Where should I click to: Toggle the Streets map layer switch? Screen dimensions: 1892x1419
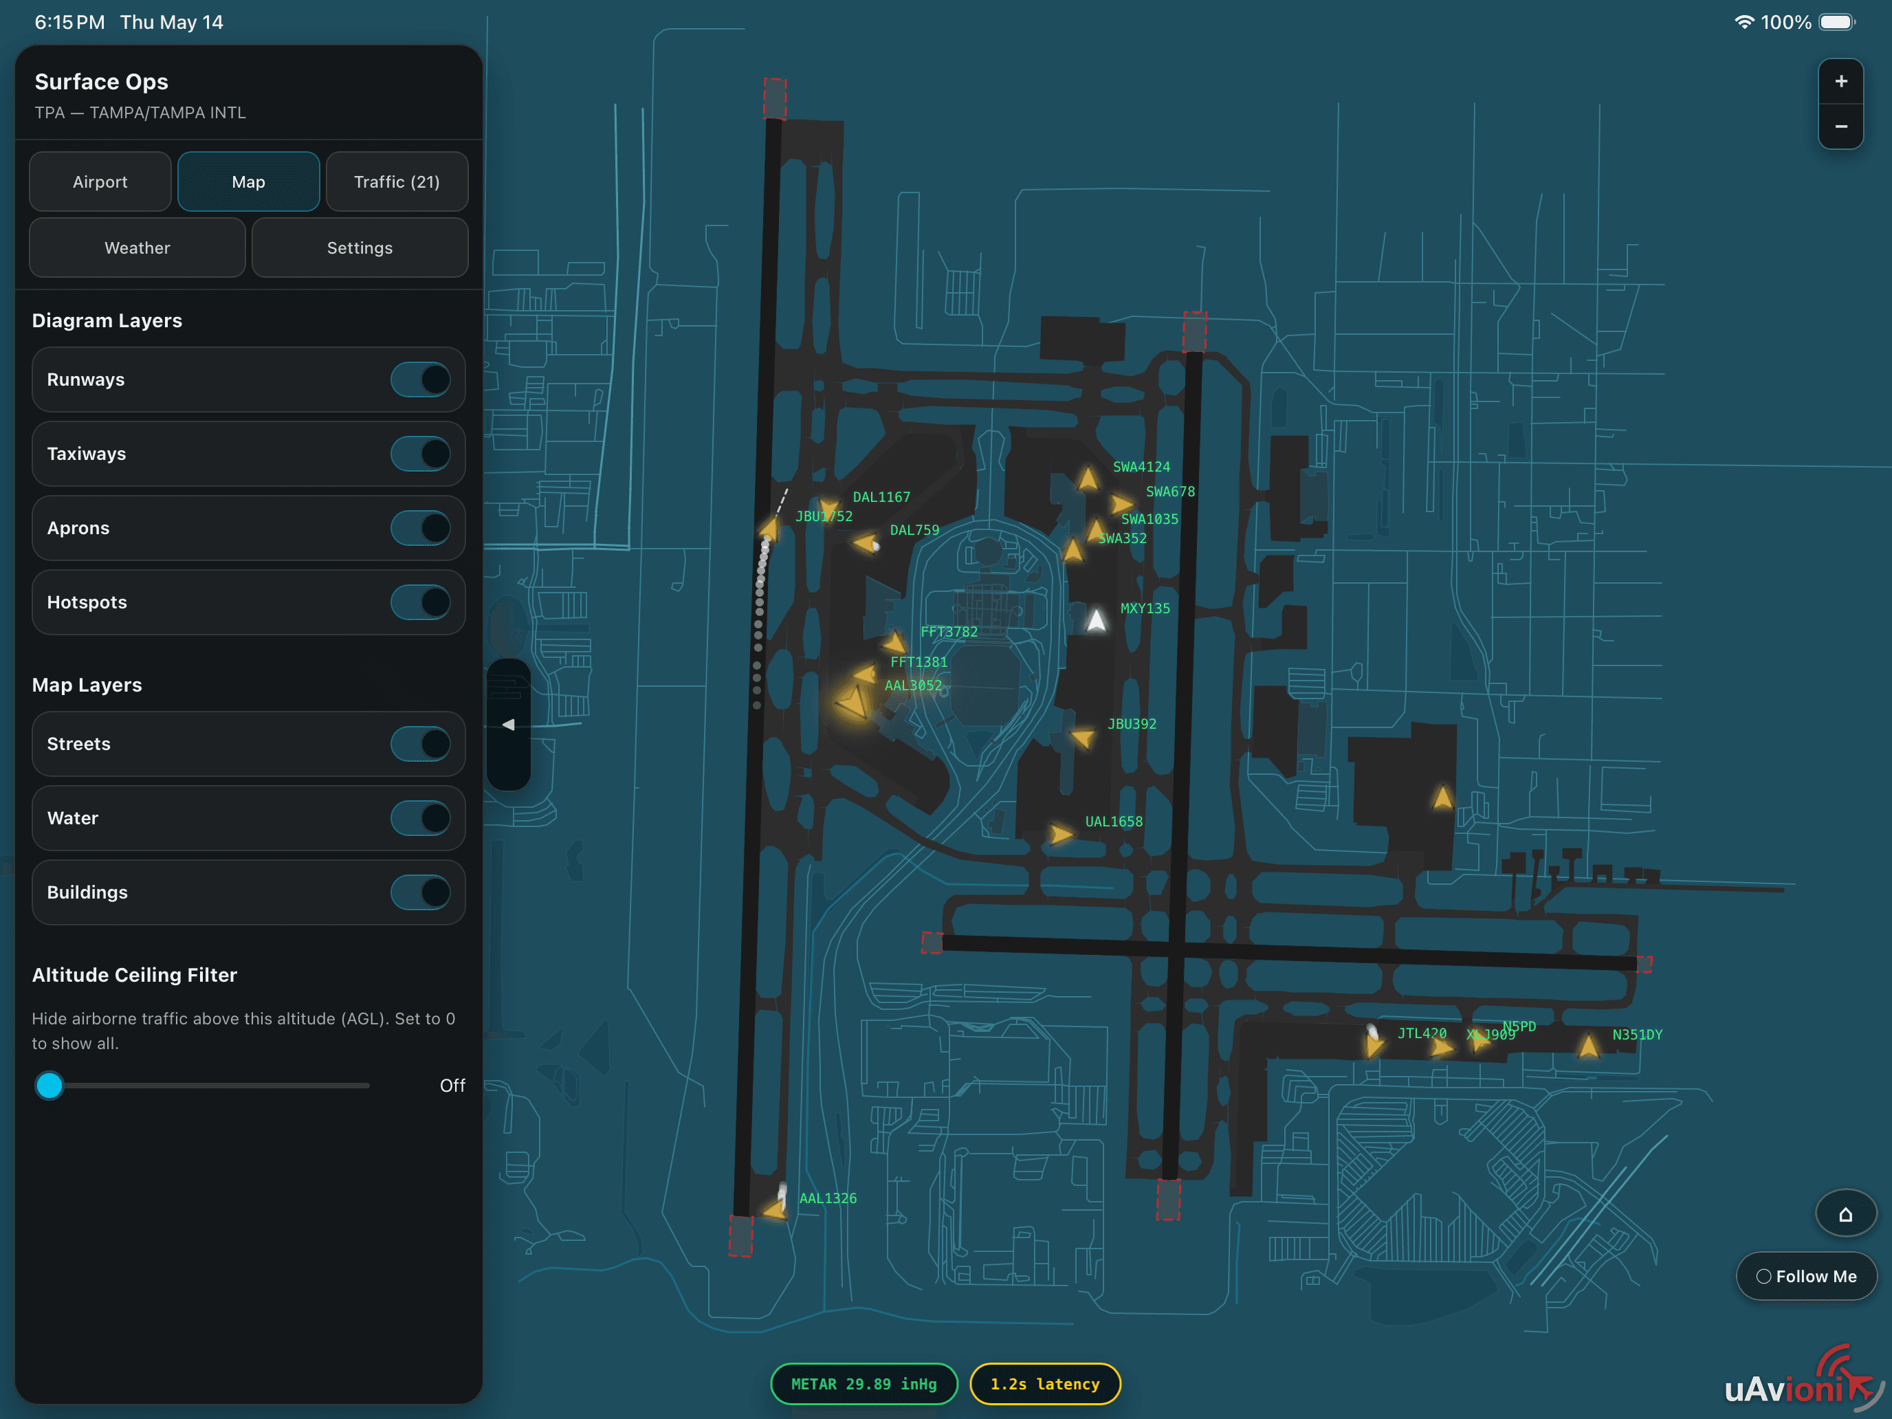(421, 744)
